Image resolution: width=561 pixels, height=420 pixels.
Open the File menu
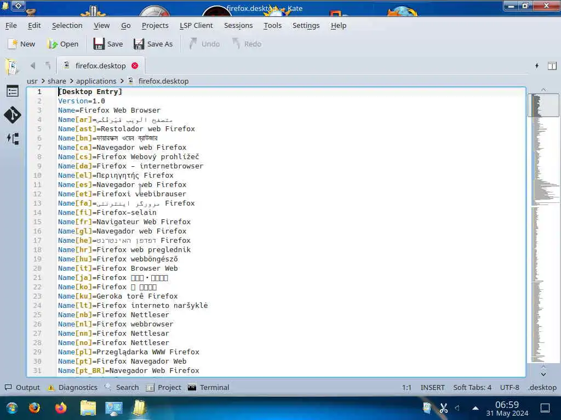click(11, 25)
